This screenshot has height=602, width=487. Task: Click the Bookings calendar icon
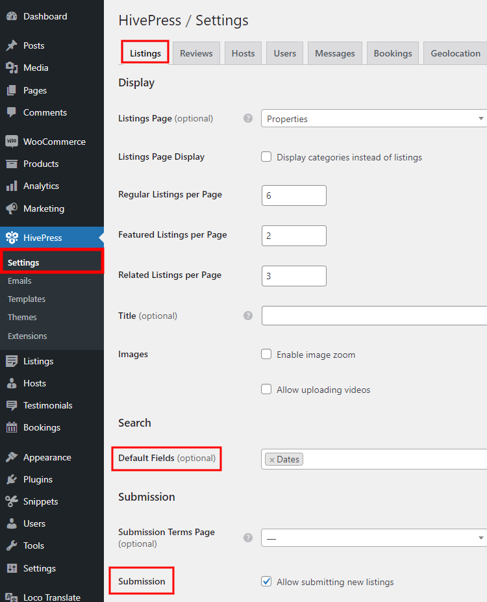[12, 427]
